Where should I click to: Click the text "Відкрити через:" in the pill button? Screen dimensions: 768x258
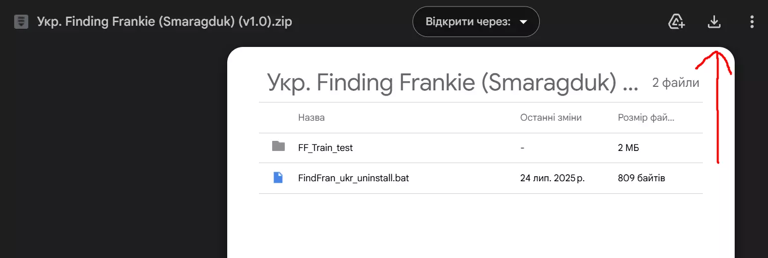(x=468, y=22)
